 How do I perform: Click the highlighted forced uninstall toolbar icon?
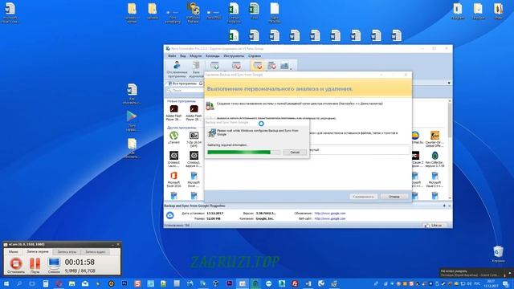pos(258,66)
